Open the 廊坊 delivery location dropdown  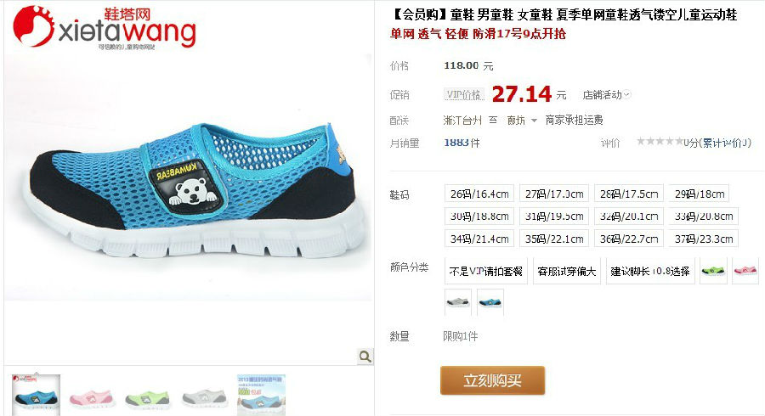pyautogui.click(x=522, y=121)
